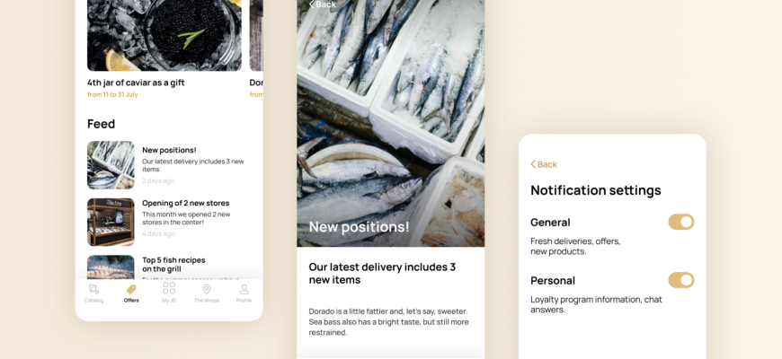
Task: Click the chevron beside Back in Notification settings
Action: 533,164
